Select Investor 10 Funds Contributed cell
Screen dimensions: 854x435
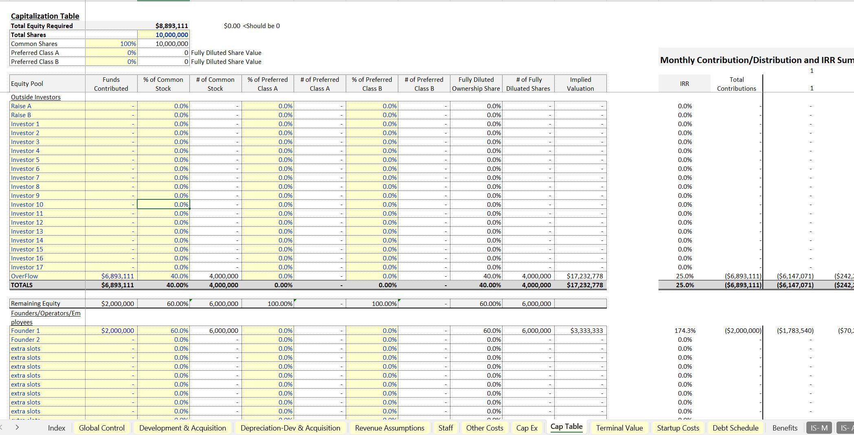click(111, 204)
